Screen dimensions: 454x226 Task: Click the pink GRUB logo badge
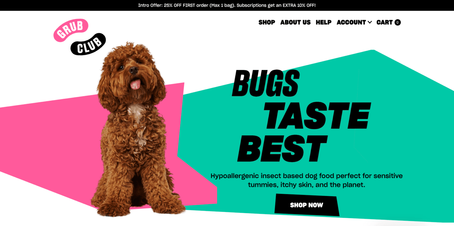pyautogui.click(x=71, y=30)
